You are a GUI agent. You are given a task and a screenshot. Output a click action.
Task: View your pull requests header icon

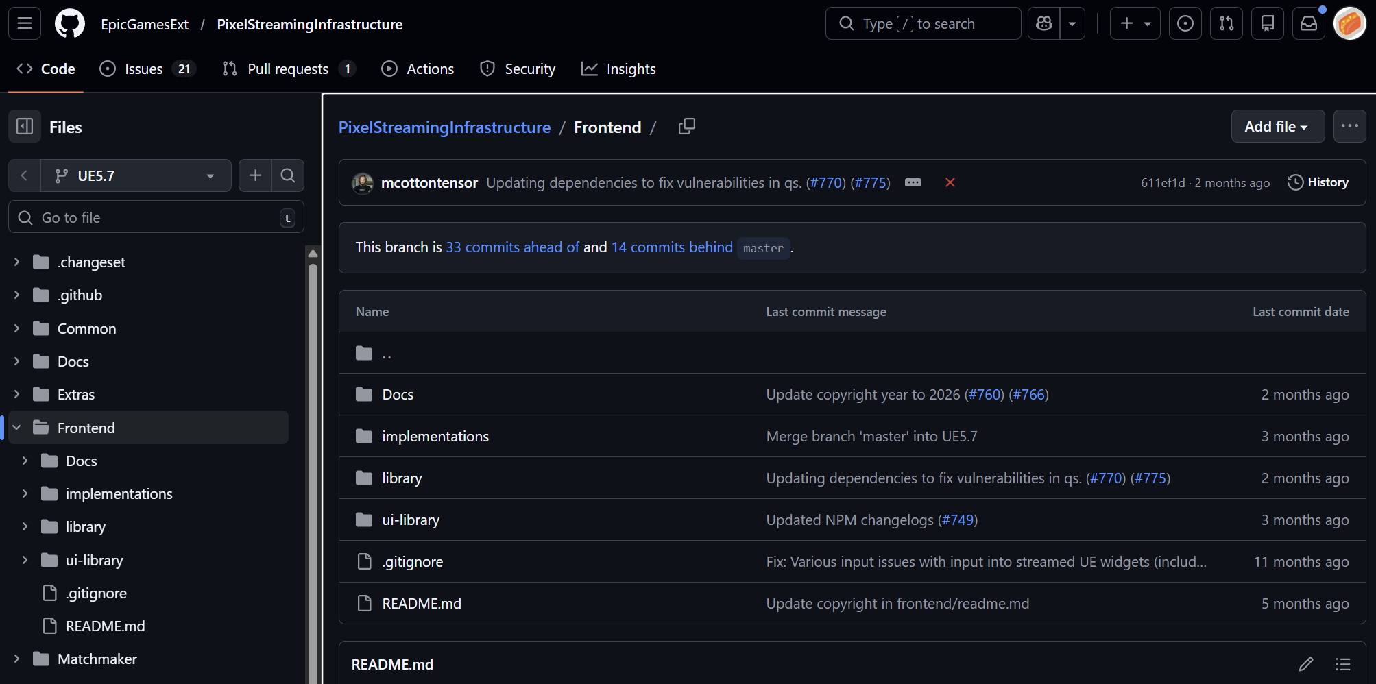click(x=1227, y=24)
